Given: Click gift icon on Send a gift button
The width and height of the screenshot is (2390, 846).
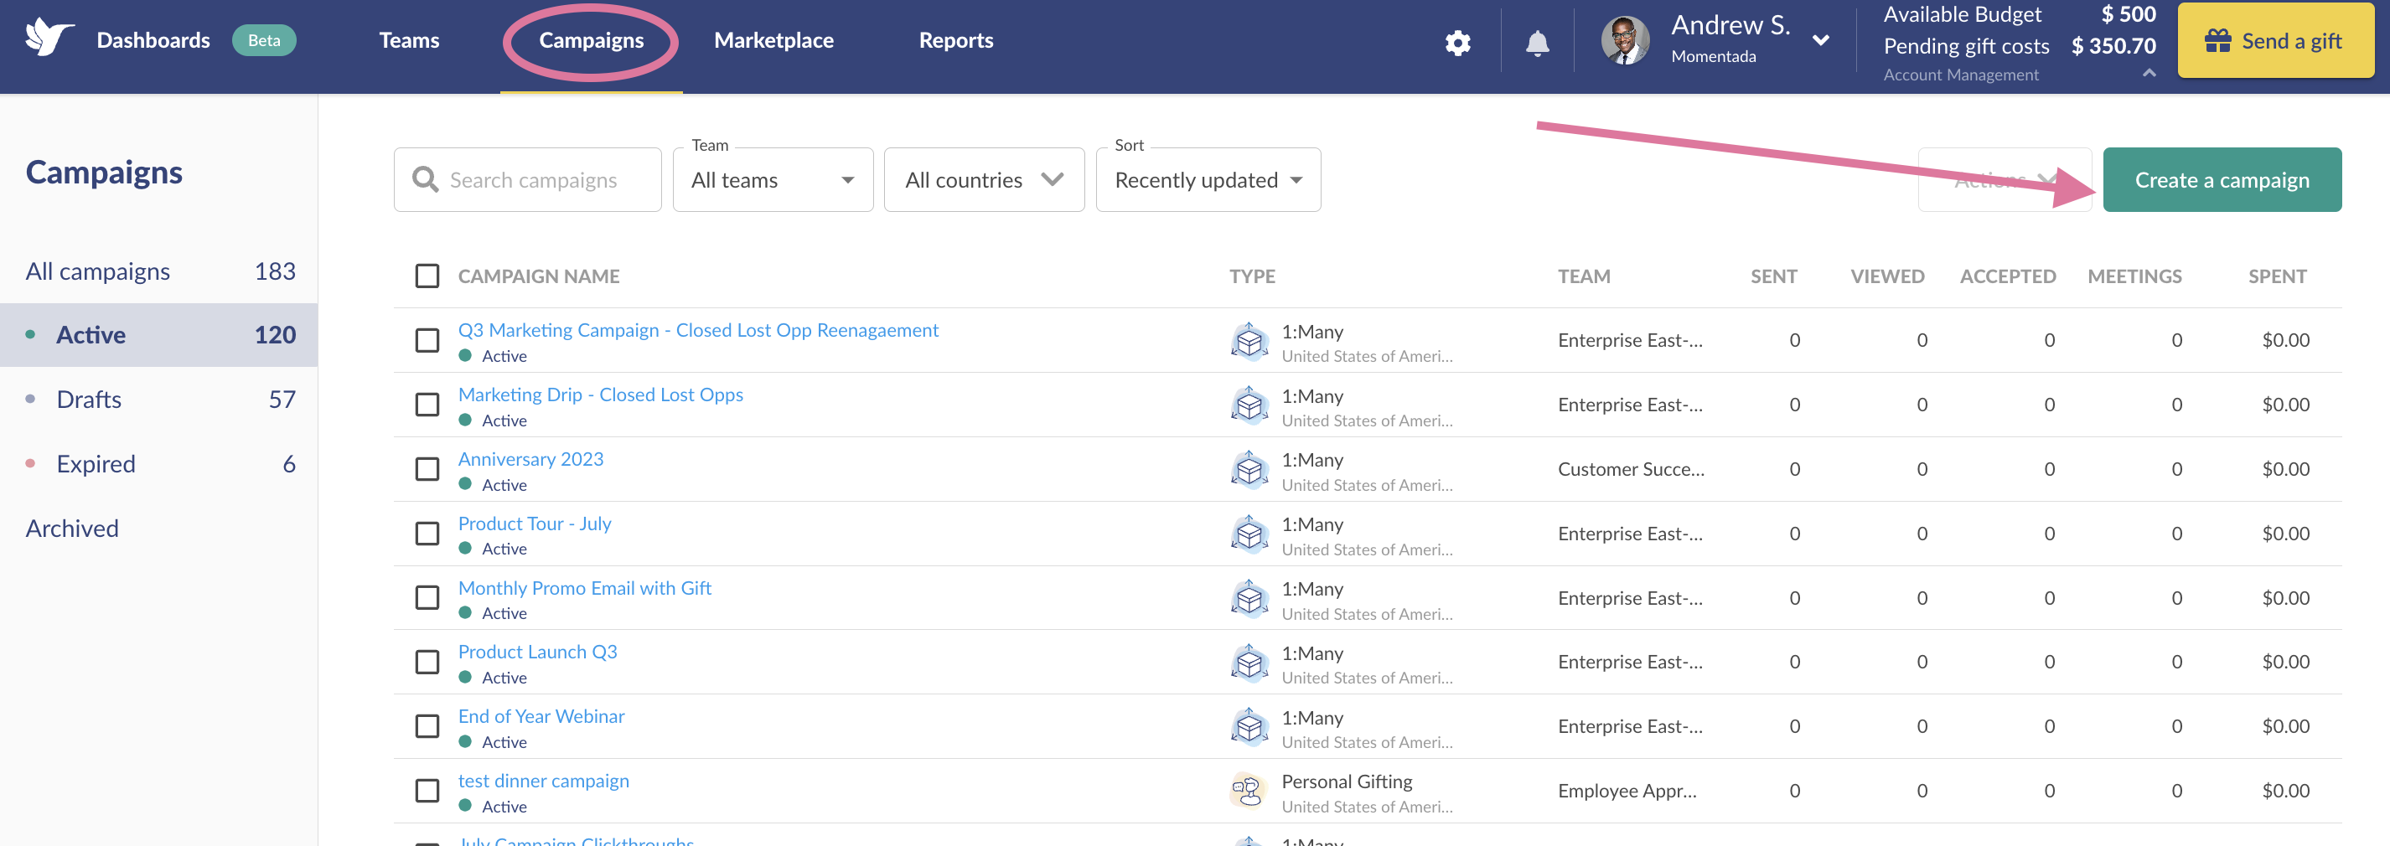Looking at the screenshot, I should coord(2217,41).
